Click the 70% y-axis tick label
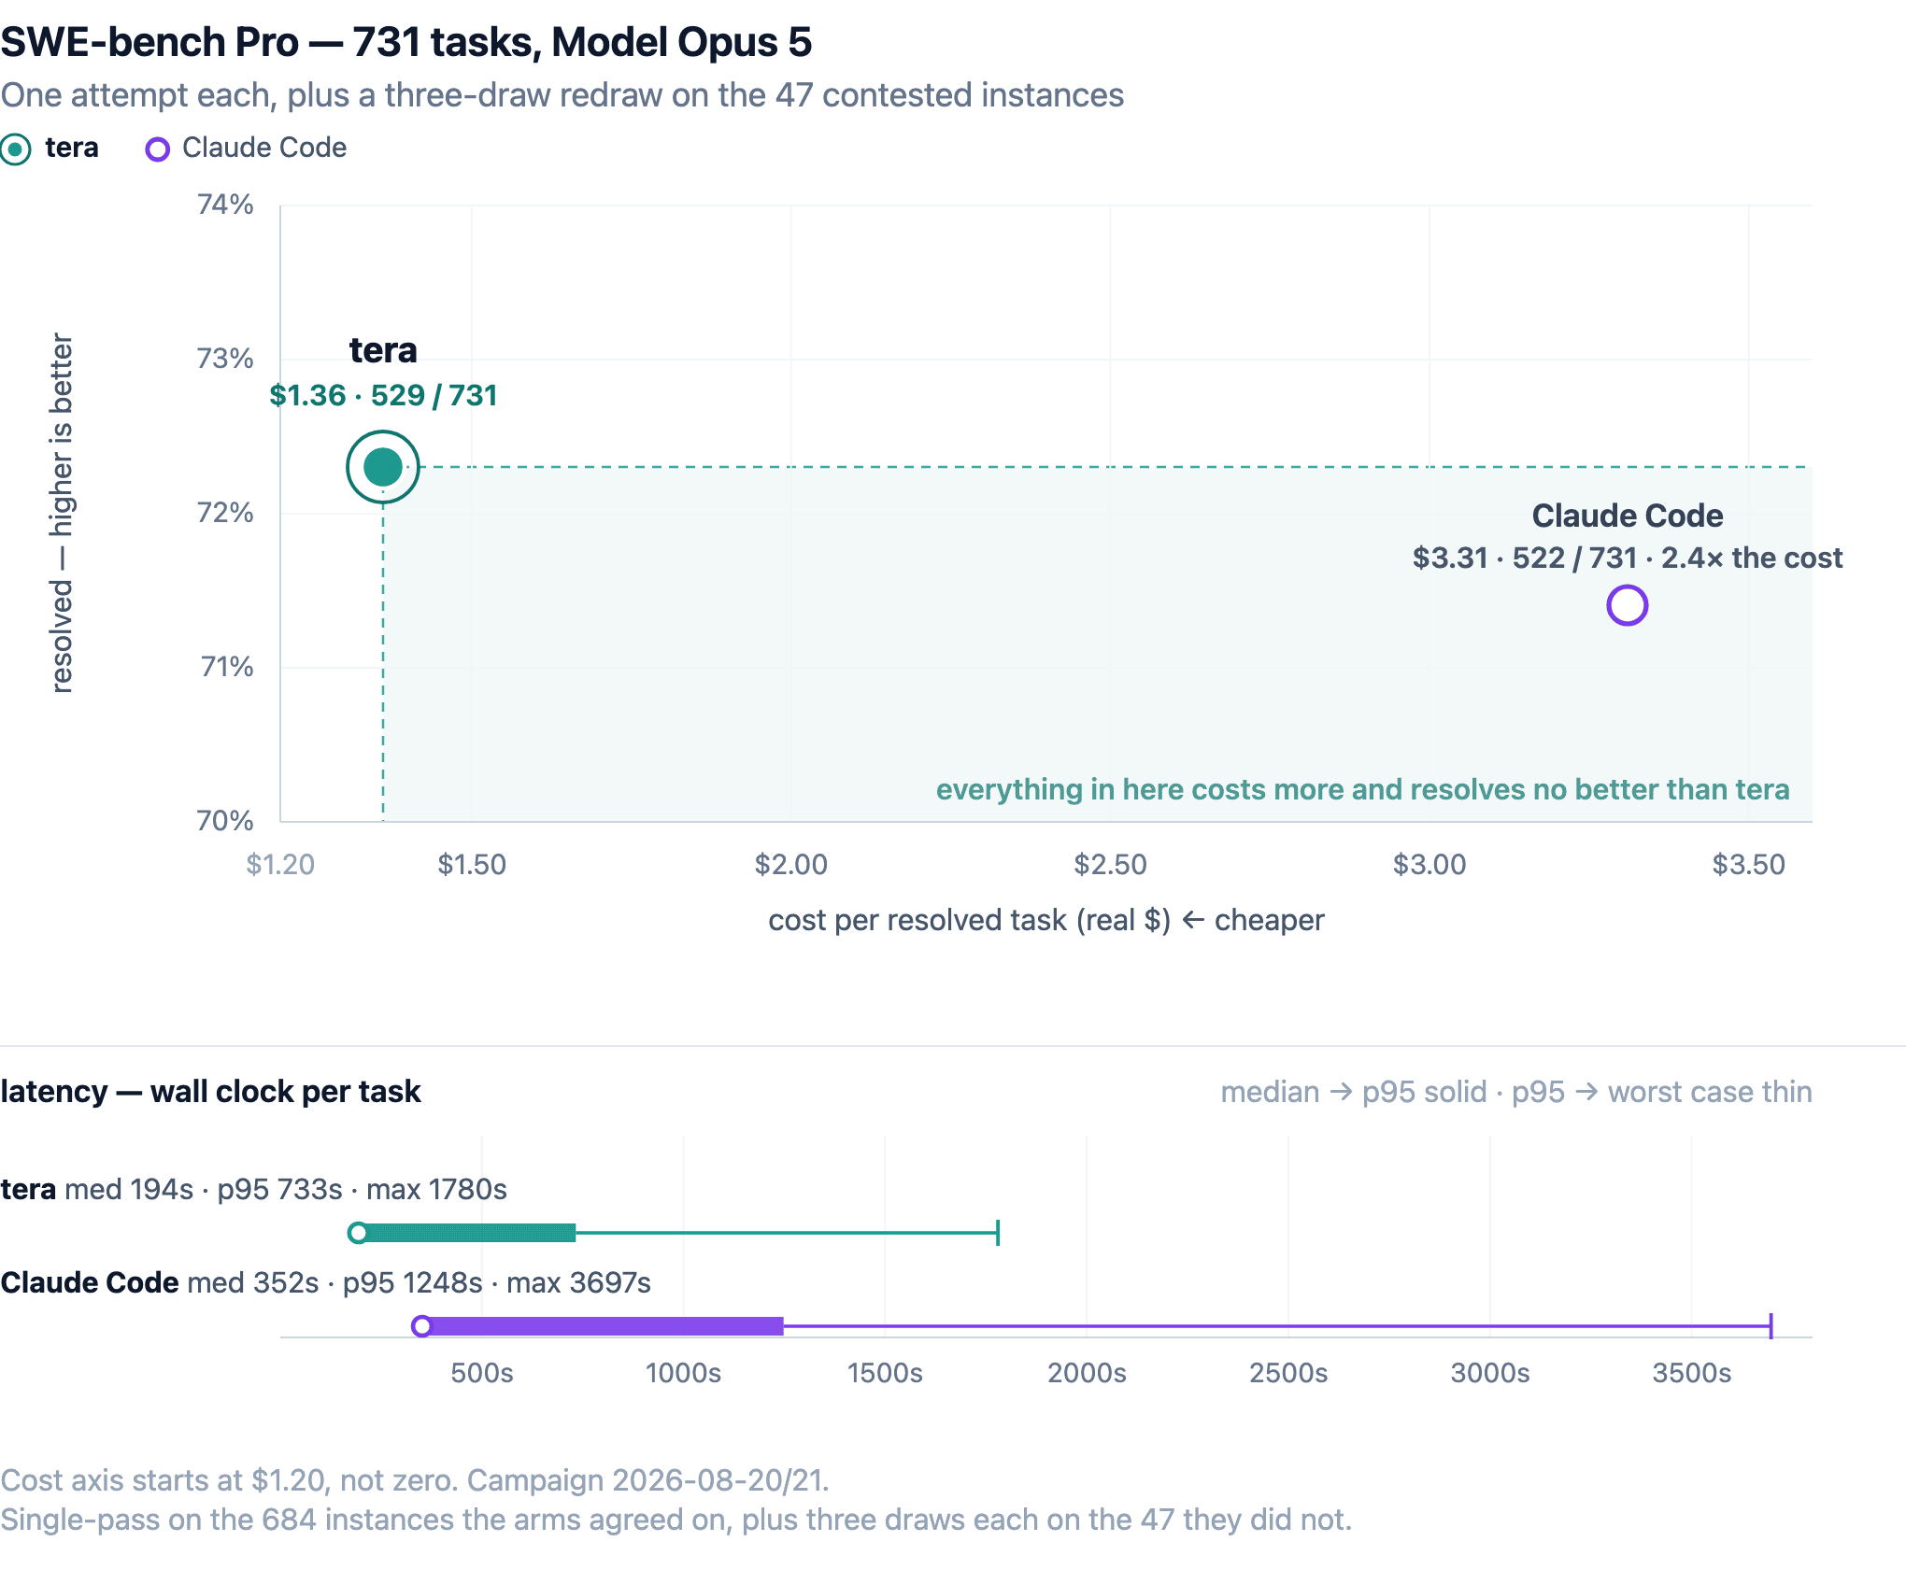Viewport: 1906px width, 1584px height. tap(225, 821)
